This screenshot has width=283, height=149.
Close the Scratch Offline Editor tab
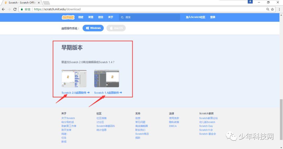pyautogui.click(x=39, y=3)
